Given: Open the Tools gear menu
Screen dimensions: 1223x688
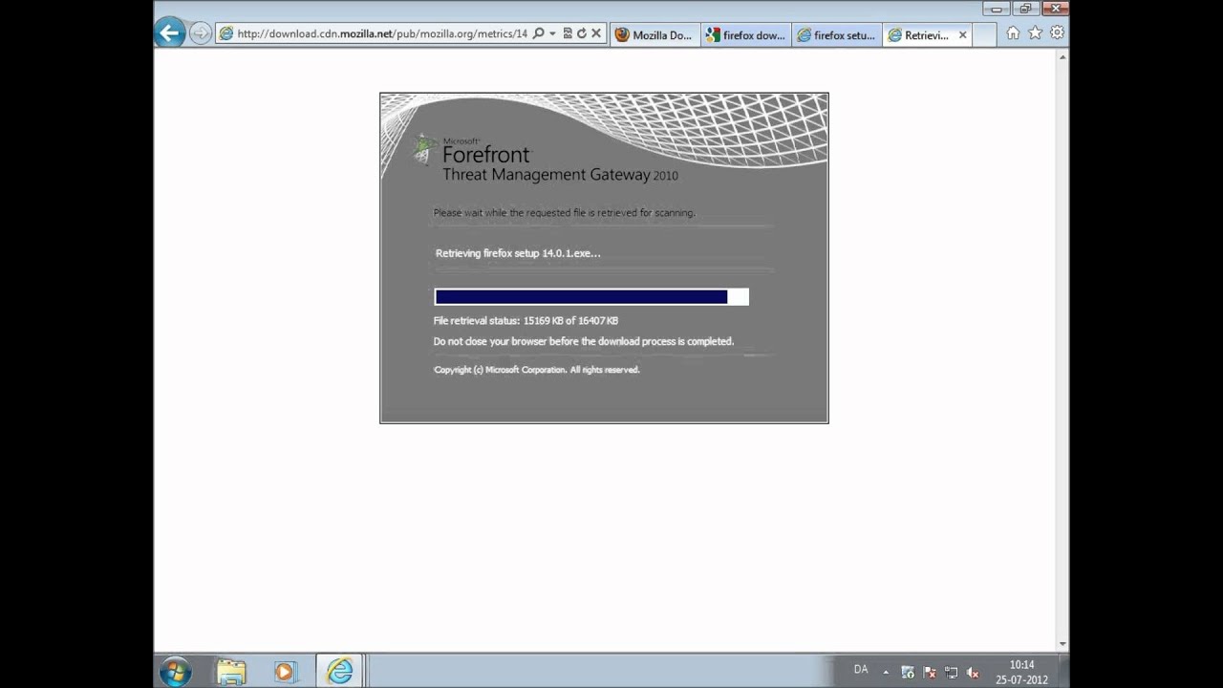Looking at the screenshot, I should click(x=1057, y=33).
